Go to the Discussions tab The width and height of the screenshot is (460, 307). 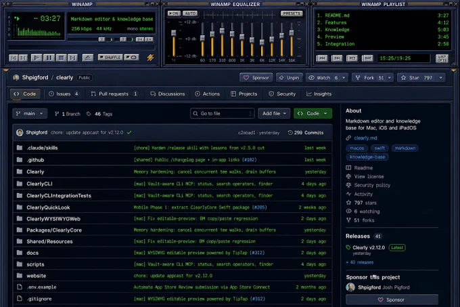point(168,94)
